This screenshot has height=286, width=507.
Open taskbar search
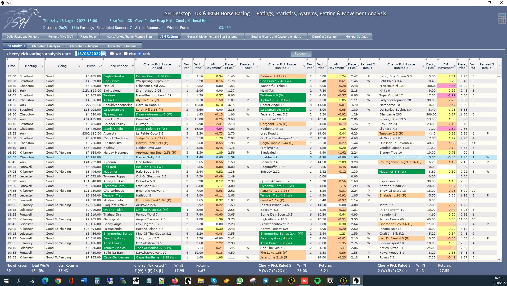point(19,281)
